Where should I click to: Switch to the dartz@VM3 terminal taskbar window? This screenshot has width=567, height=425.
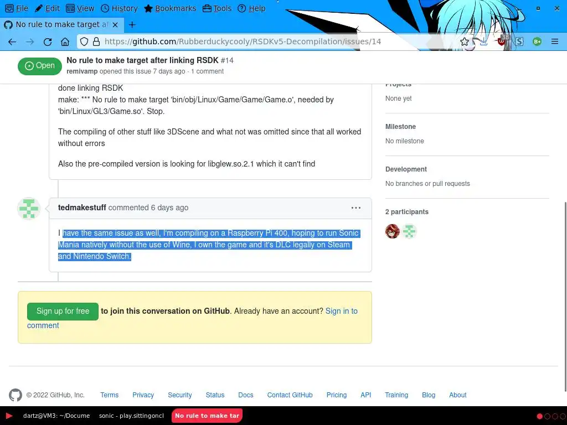56,416
